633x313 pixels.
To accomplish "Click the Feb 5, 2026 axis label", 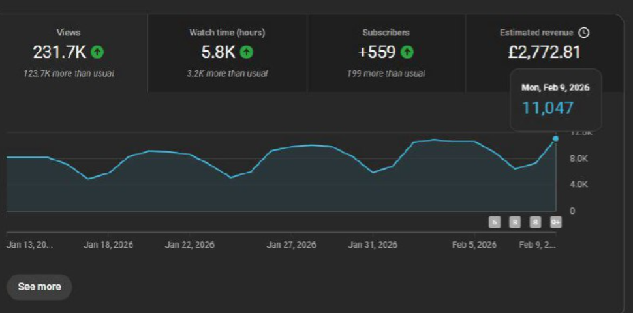I will [474, 245].
